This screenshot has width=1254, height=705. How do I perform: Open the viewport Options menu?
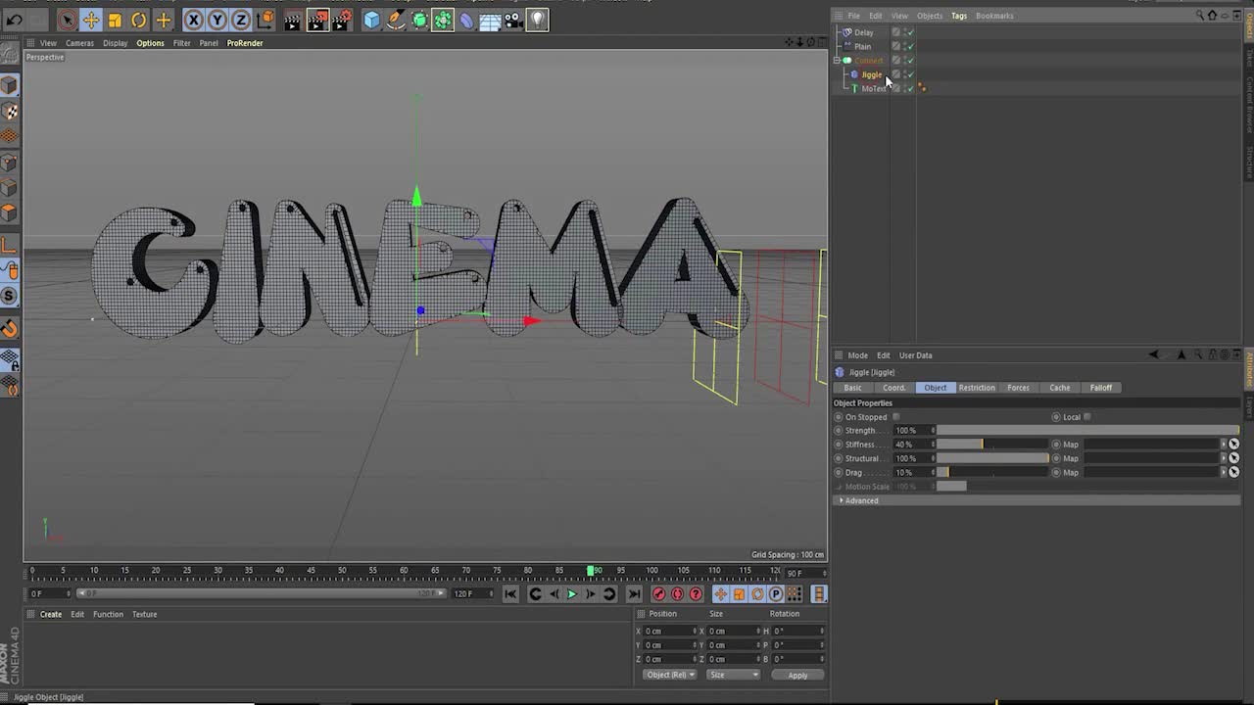pos(150,43)
